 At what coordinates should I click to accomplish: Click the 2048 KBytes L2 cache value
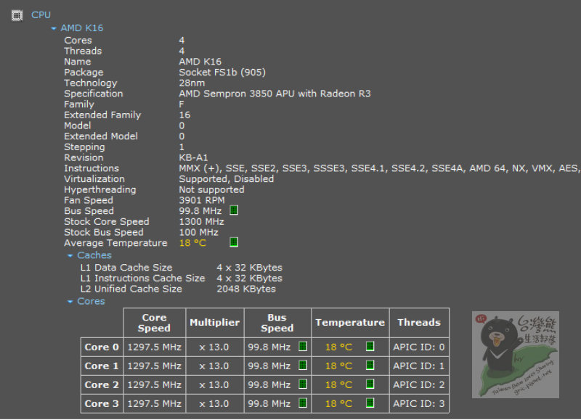246,289
